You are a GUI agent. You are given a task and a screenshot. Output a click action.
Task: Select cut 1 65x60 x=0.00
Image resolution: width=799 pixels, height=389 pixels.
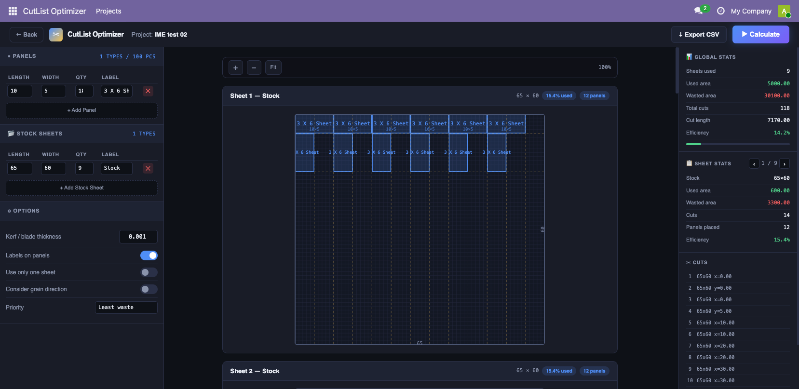(738, 277)
